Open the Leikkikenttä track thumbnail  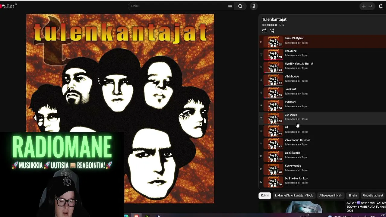coord(273,156)
